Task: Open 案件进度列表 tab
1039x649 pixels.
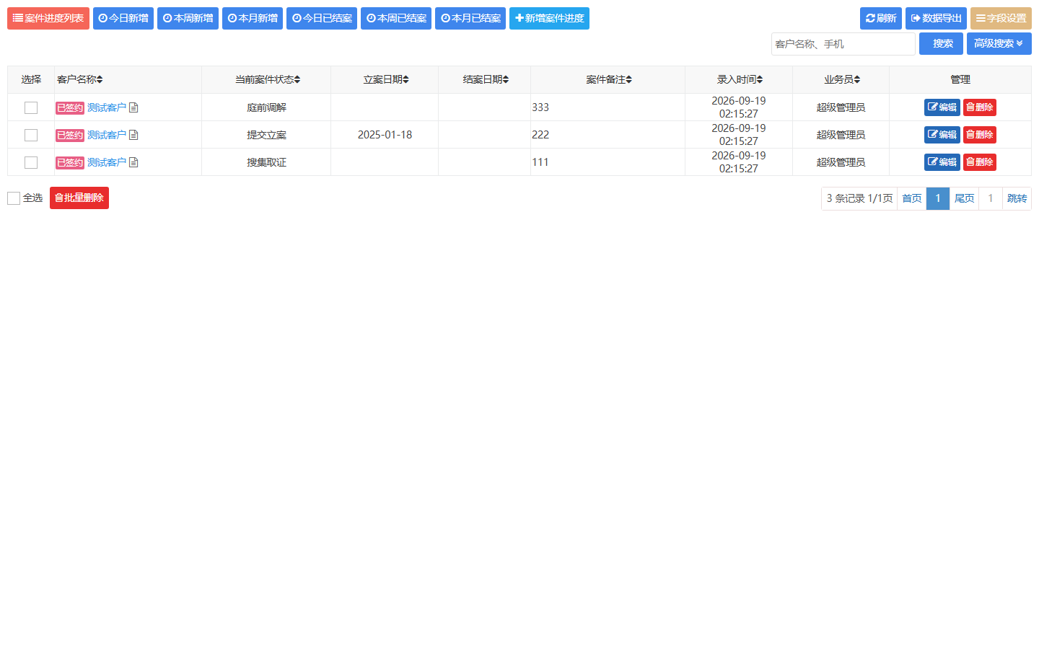Action: coord(48,18)
